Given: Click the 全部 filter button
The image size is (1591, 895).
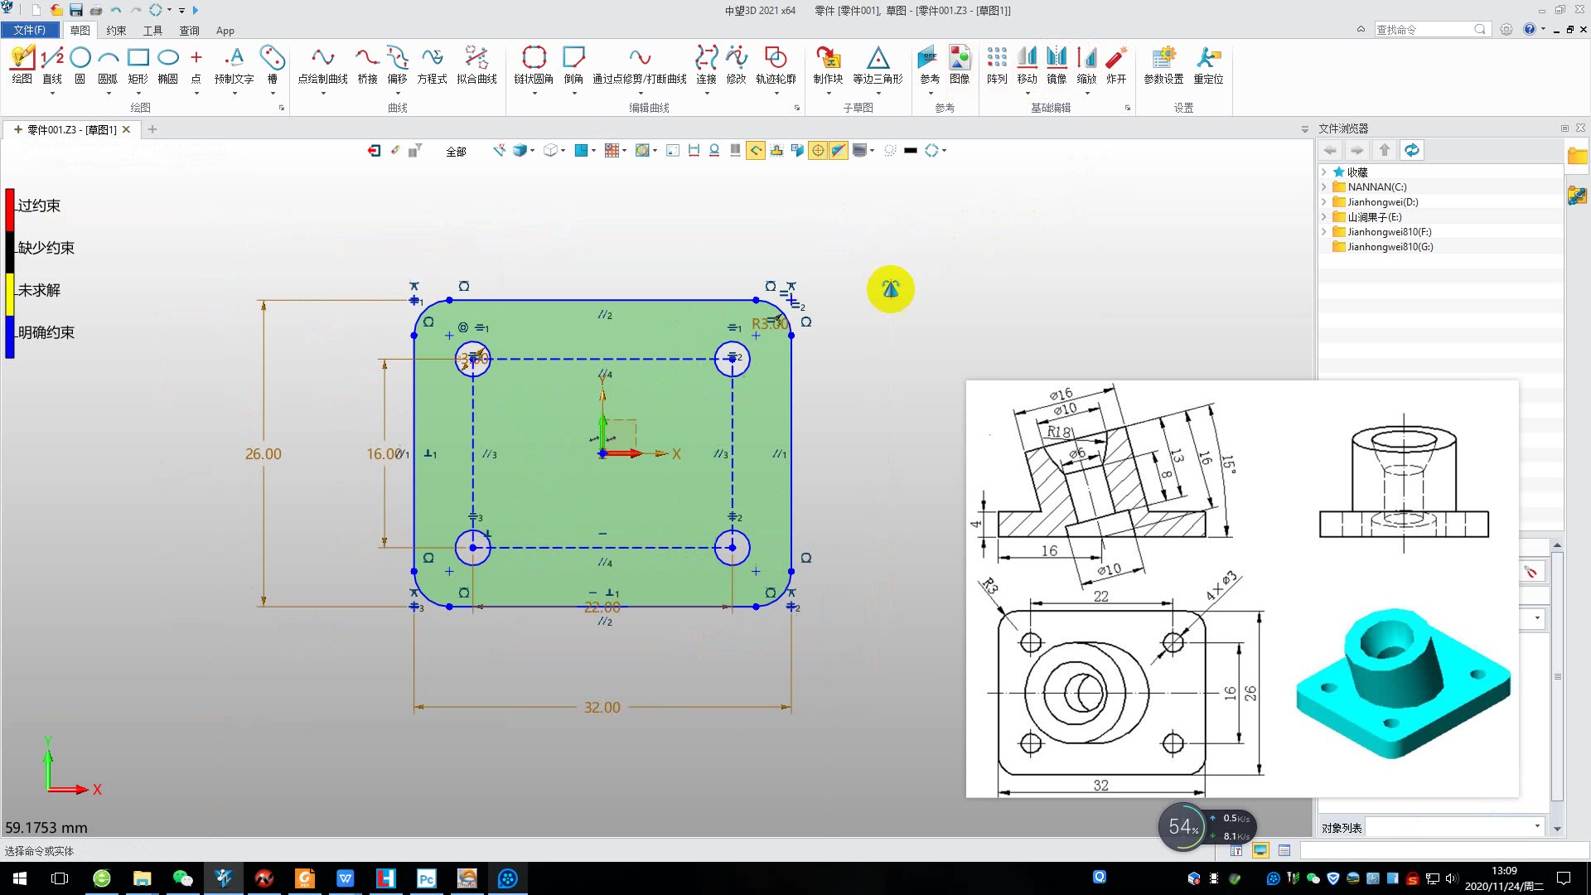Looking at the screenshot, I should point(456,152).
